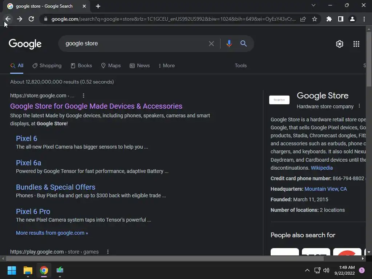Click the browser forward arrow
Viewport: 372px width, 279px height.
(20, 19)
